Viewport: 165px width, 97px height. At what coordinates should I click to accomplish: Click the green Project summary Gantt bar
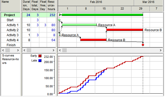(102, 15)
